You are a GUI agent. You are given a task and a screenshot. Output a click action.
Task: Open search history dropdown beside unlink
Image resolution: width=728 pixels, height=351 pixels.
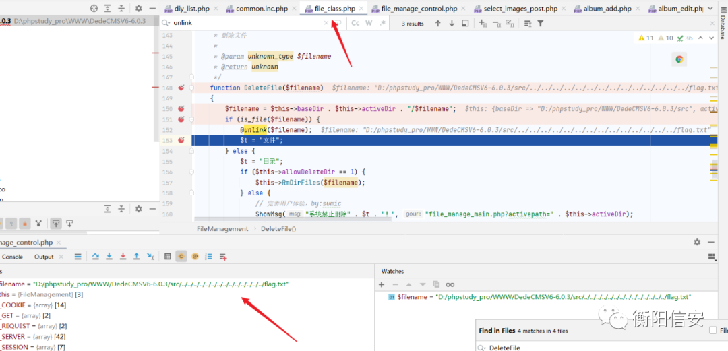tap(166, 23)
